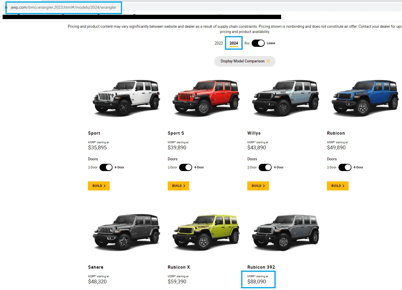Click BUILD button under Sport
Viewport: 402px width, 290px height.
[99, 186]
